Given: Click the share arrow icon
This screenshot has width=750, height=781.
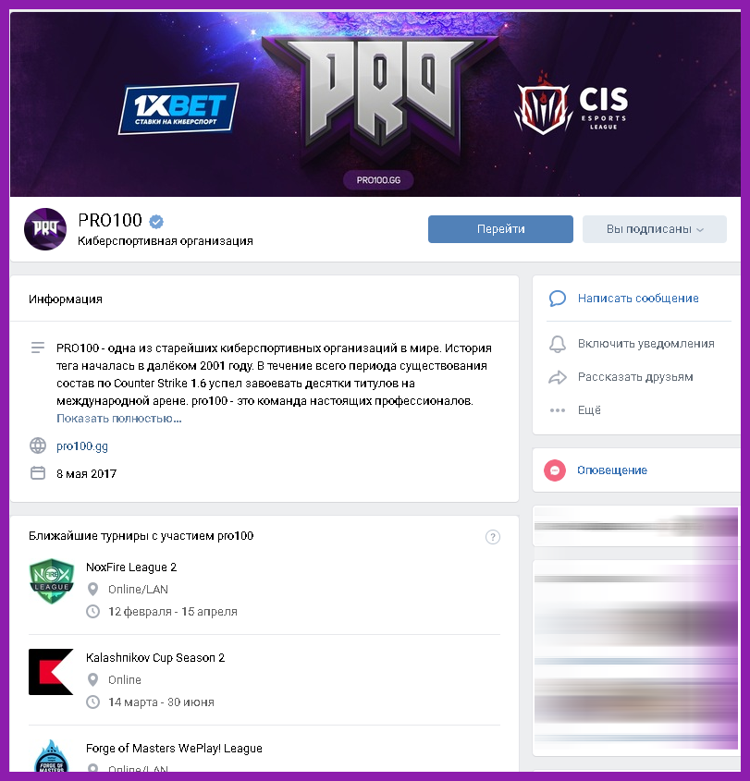Looking at the screenshot, I should pos(557,377).
